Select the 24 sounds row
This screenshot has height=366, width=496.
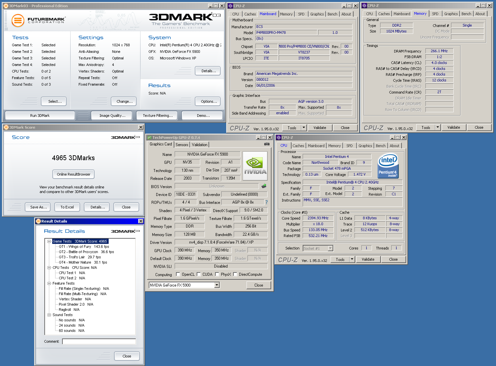(72, 325)
